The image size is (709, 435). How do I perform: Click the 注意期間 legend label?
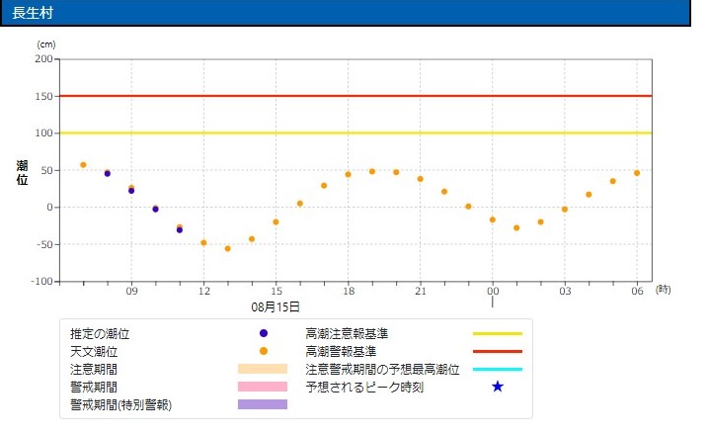94,370
